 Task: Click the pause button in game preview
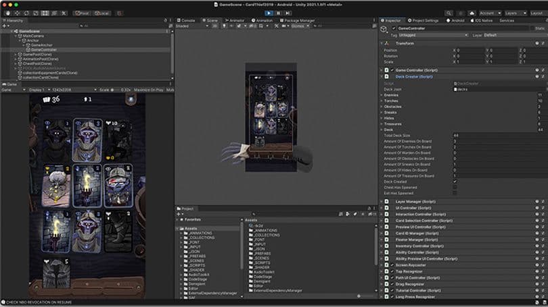131,99
